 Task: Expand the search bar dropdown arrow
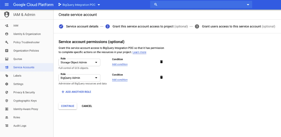tap(248, 5)
